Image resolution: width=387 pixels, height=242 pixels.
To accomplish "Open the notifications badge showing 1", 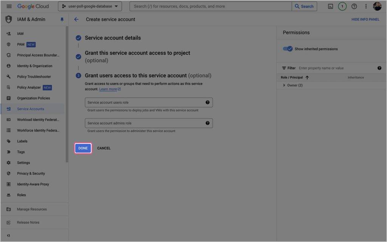I will pyautogui.click(x=342, y=6).
